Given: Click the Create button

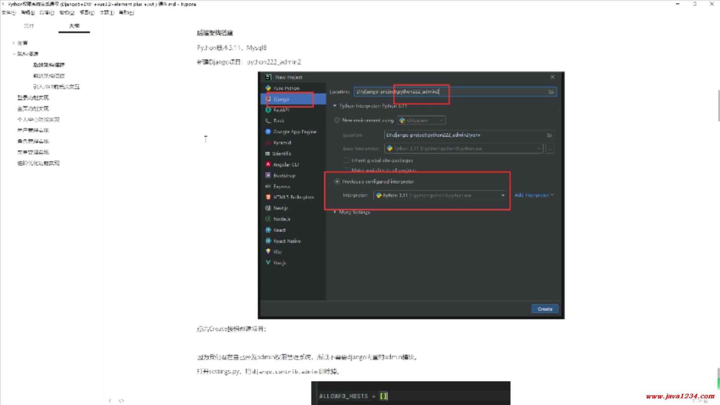Looking at the screenshot, I should [x=544, y=309].
